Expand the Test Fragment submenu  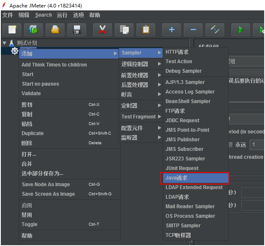[x=141, y=117]
